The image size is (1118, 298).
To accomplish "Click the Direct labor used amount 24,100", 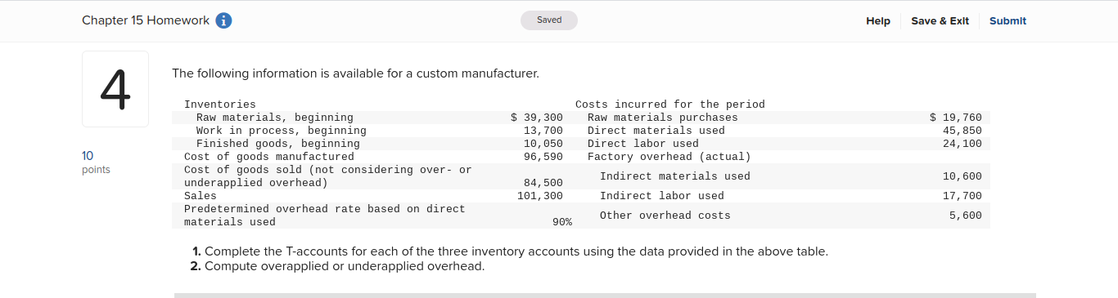I will tap(962, 144).
